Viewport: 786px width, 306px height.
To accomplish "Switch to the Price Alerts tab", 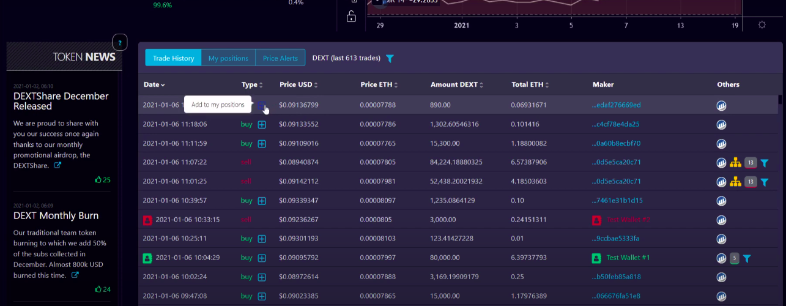I will [x=280, y=58].
